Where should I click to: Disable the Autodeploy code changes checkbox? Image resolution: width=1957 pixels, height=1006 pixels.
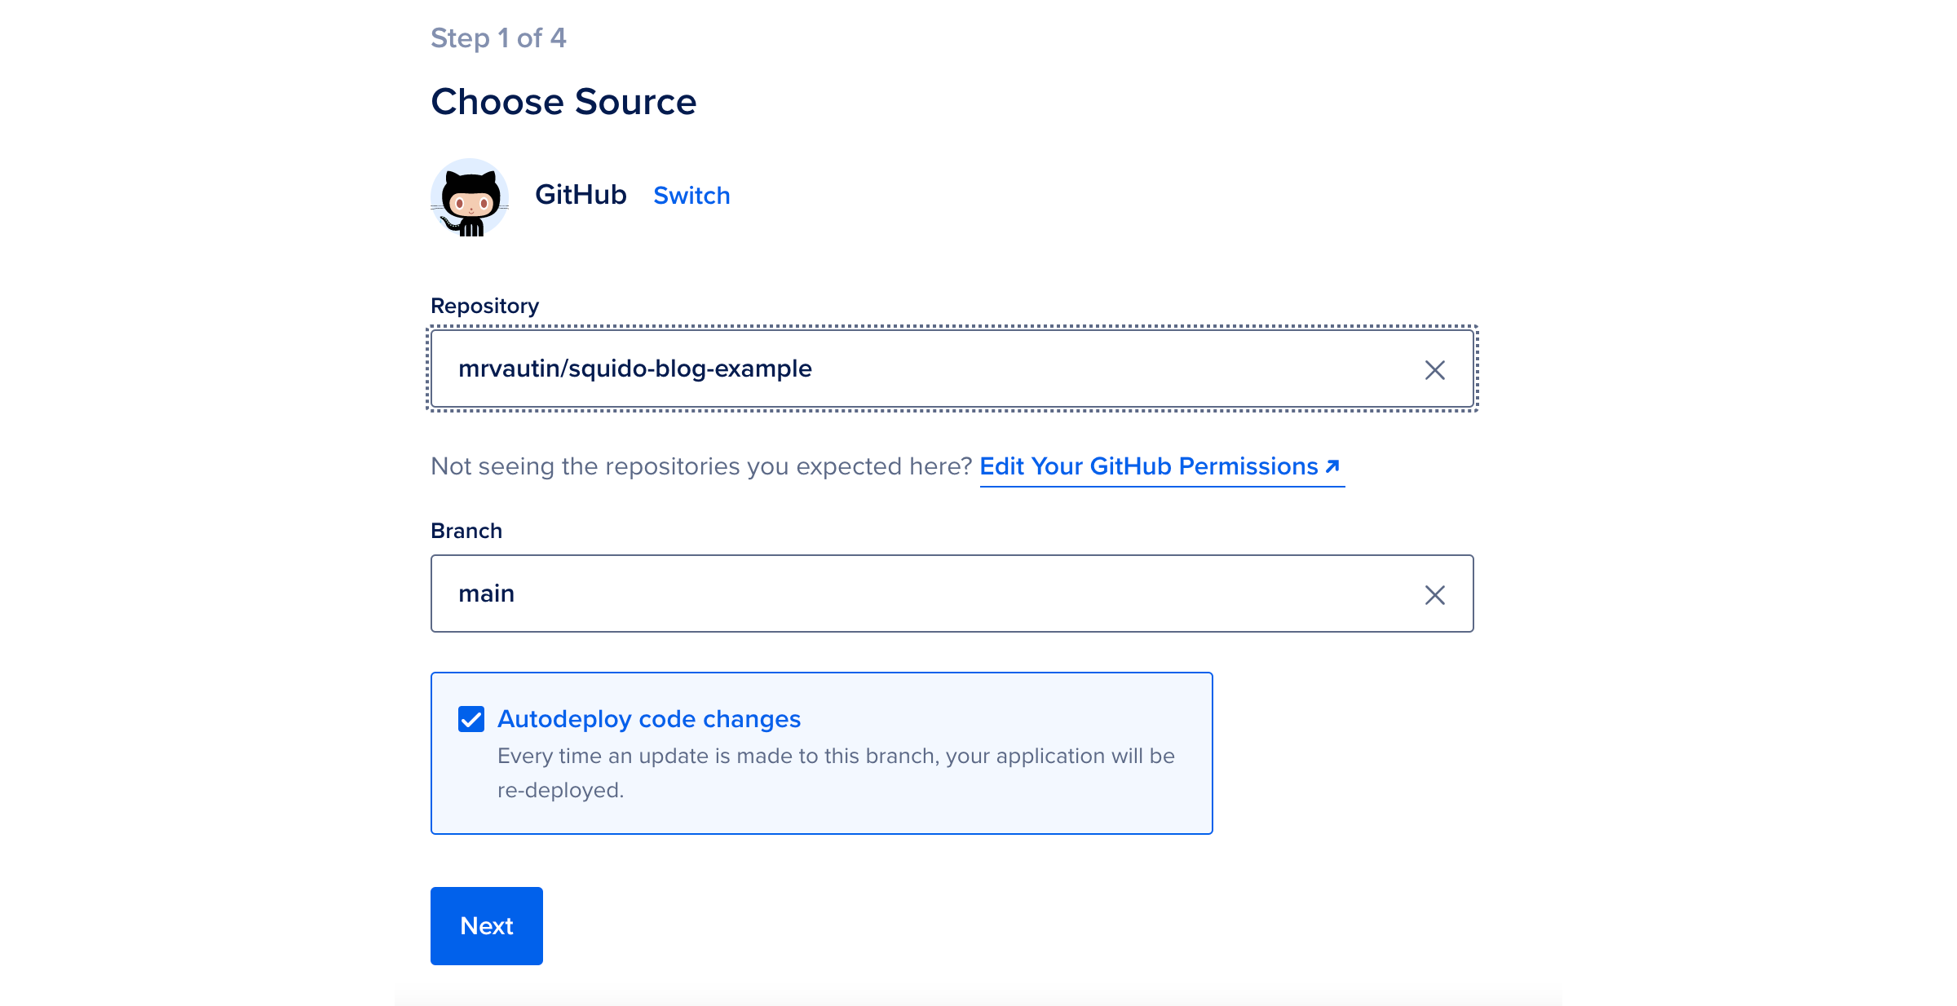point(472,718)
